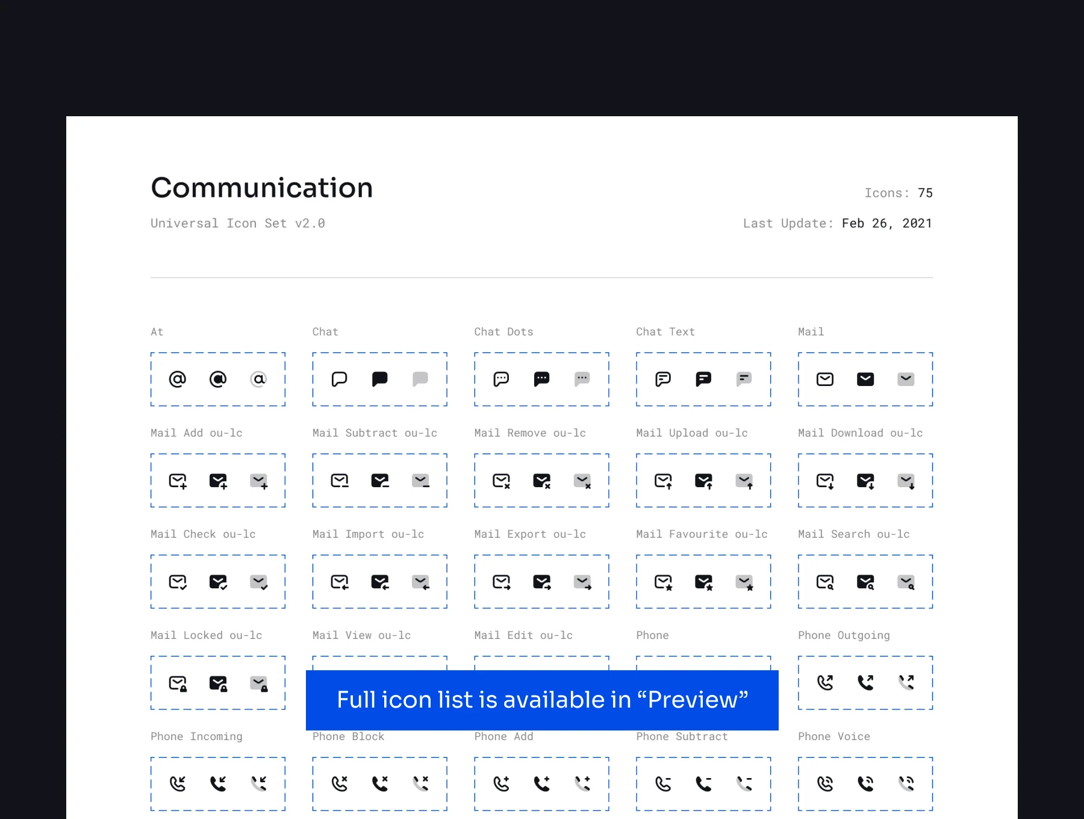The height and width of the screenshot is (819, 1084).
Task: Click the Mail Locked ou-lc label
Action: pyautogui.click(x=207, y=635)
